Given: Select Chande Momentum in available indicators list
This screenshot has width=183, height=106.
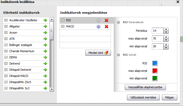Looking at the screenshot, I should pos(26,51).
